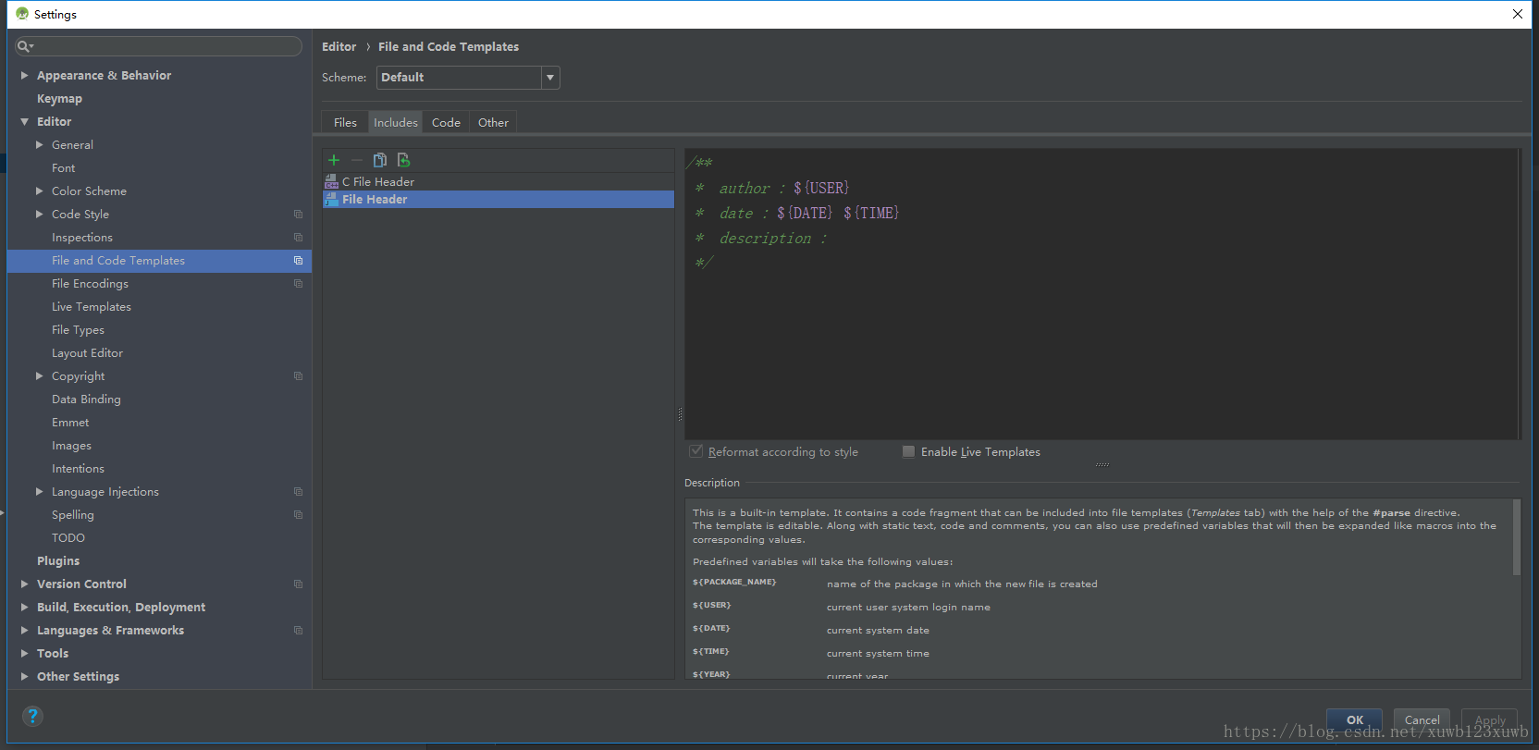Image resolution: width=1539 pixels, height=750 pixels.
Task: Expand the Version Control section
Action: pyautogui.click(x=25, y=584)
